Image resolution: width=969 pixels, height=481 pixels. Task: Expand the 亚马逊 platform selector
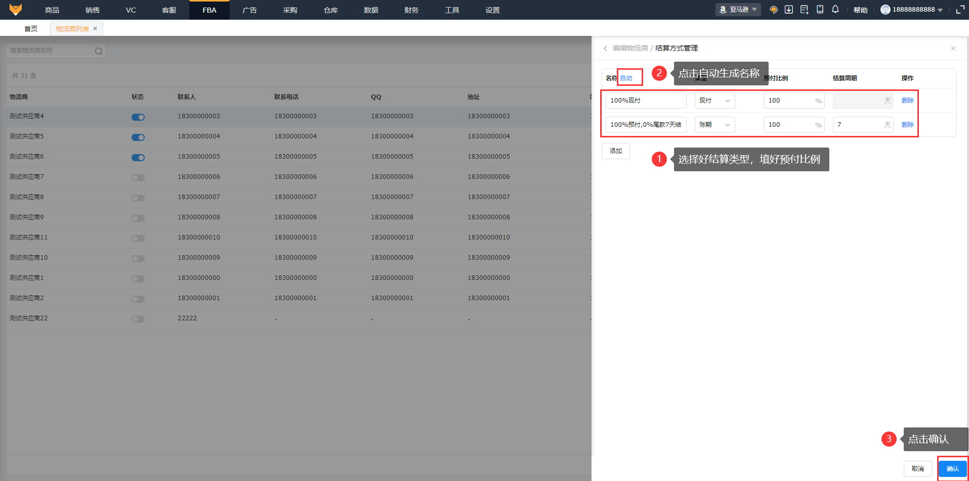click(738, 10)
